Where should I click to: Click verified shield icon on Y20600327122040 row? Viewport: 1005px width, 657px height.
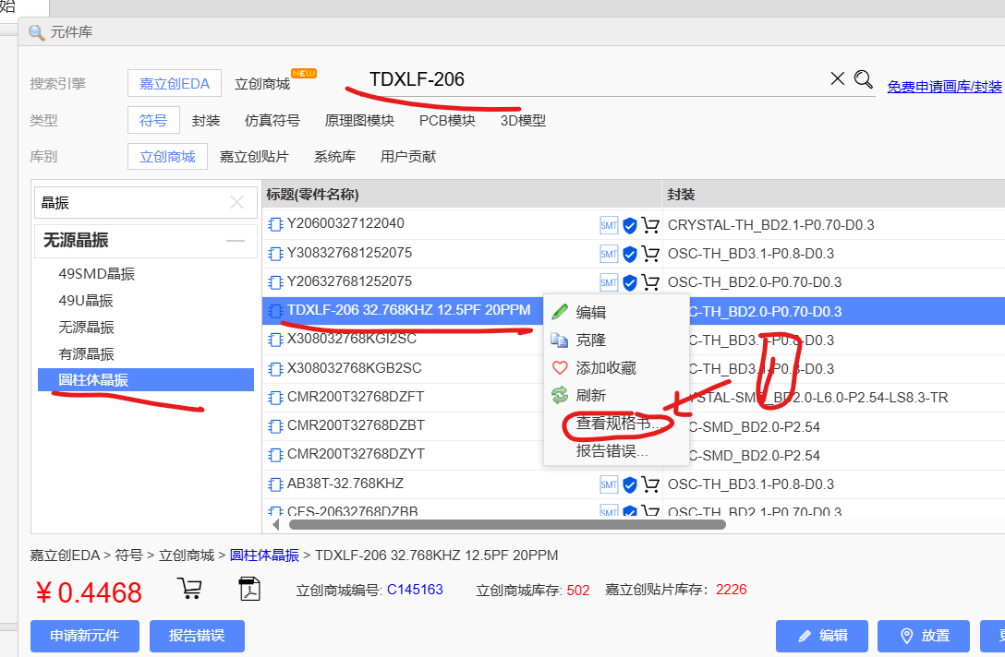630,225
